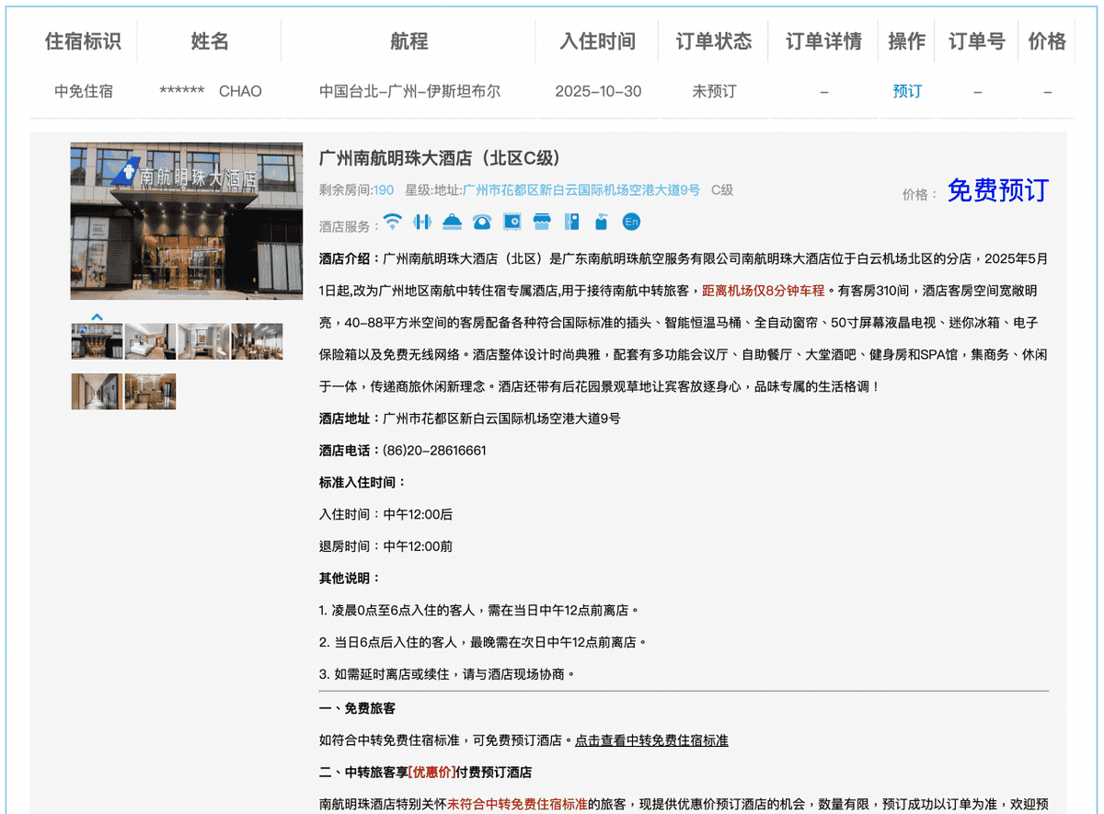Screen dimensions: 1104x814
Task: Click the check-in date 2025-10-30
Action: click(599, 91)
